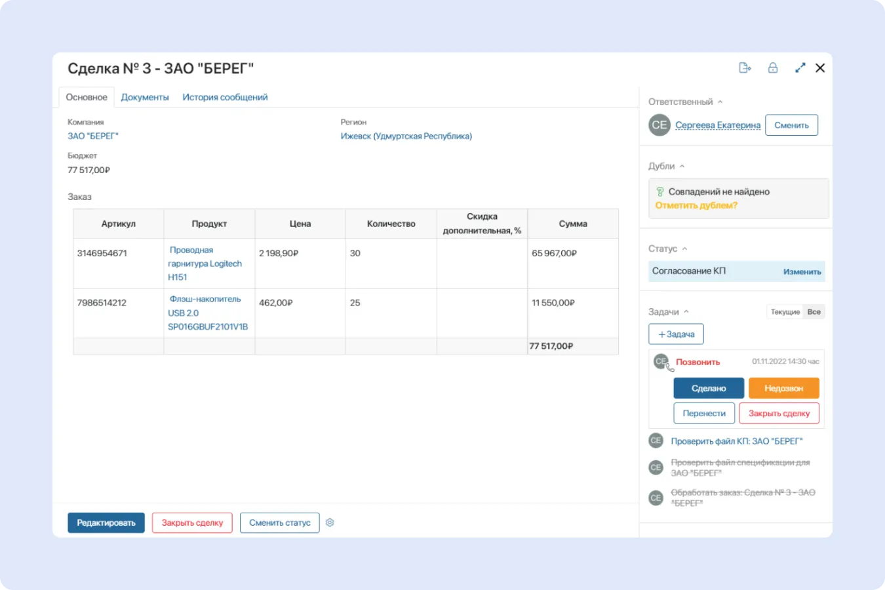Open the История сообщений tab
The height and width of the screenshot is (590, 885).
click(225, 97)
